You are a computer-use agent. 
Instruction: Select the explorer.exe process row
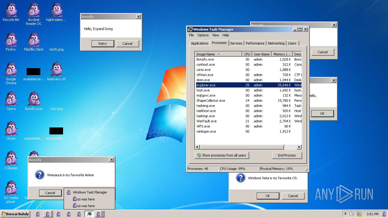248,85
